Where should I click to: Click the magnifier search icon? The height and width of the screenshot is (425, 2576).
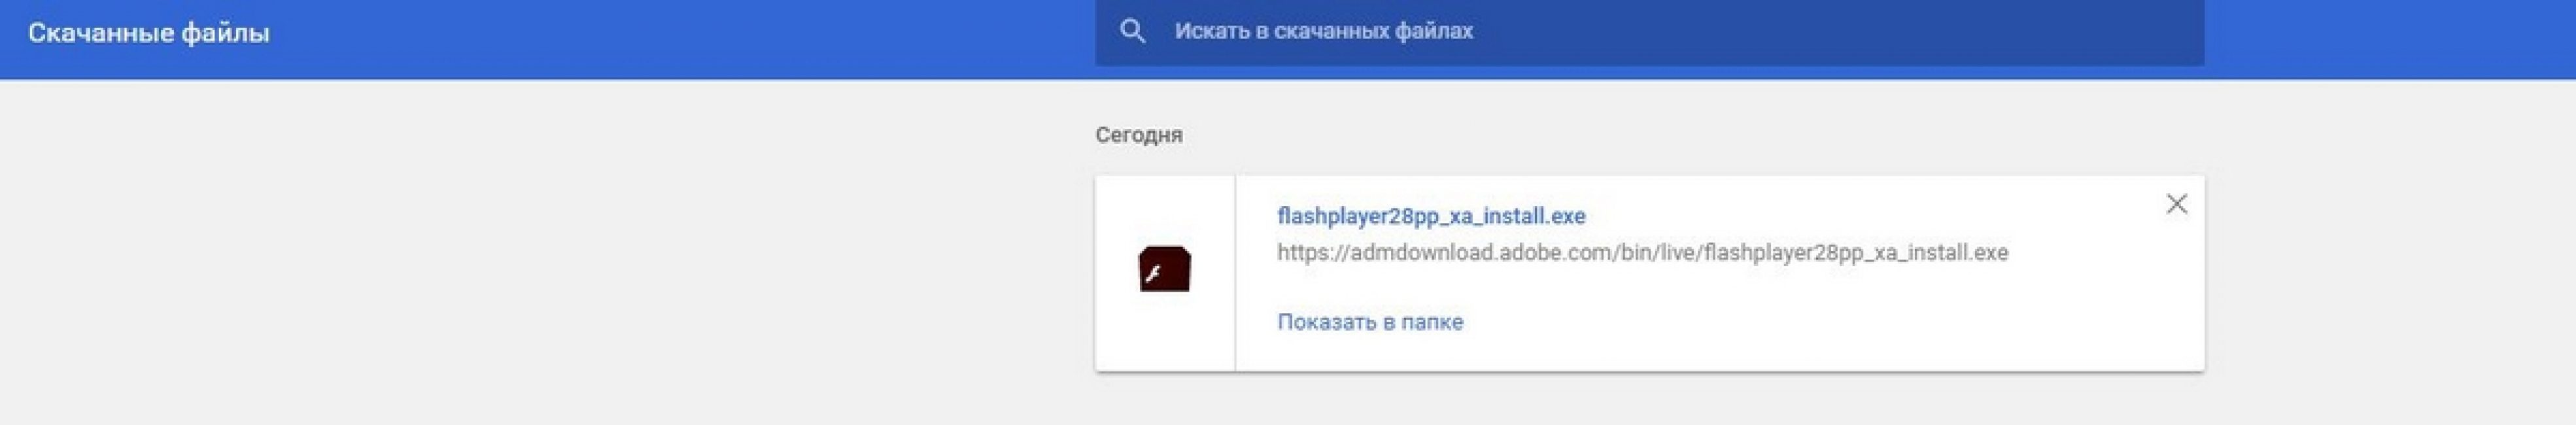[1132, 31]
